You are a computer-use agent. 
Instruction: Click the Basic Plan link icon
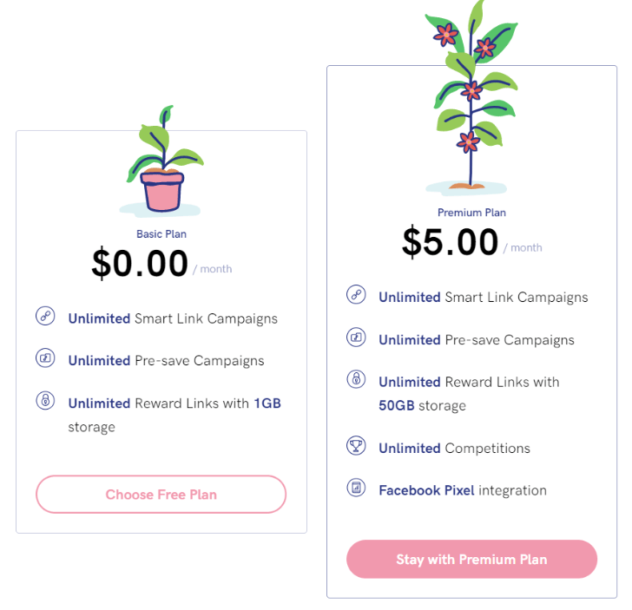(x=45, y=316)
